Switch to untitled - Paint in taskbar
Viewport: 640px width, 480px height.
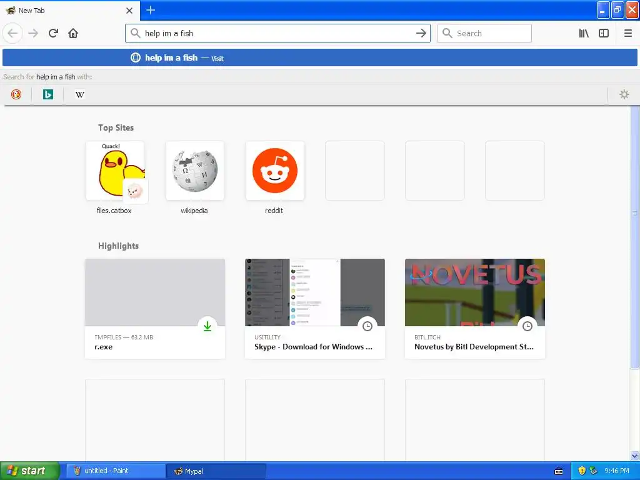[x=116, y=471]
